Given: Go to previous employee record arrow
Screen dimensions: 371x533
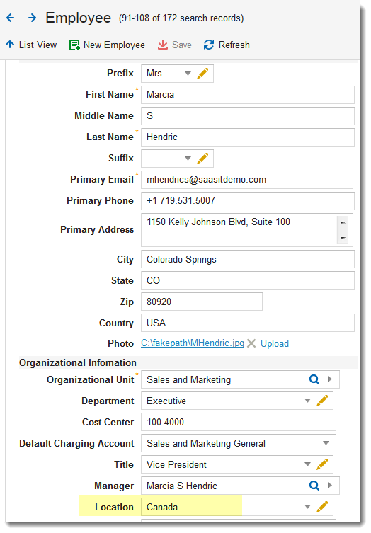Looking at the screenshot, I should 11,18.
